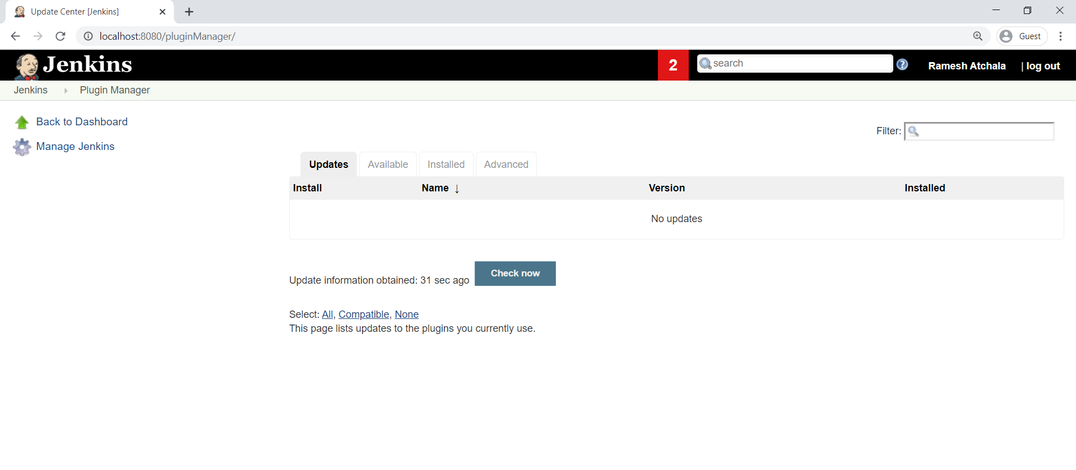1076x470 pixels.
Task: Open the Chrome three-dot menu
Action: [1060, 36]
